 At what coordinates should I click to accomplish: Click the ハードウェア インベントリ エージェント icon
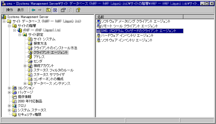[99, 36]
